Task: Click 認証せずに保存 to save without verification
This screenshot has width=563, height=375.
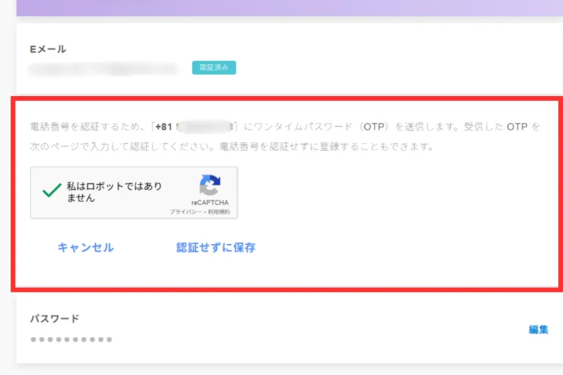Action: [x=216, y=248]
